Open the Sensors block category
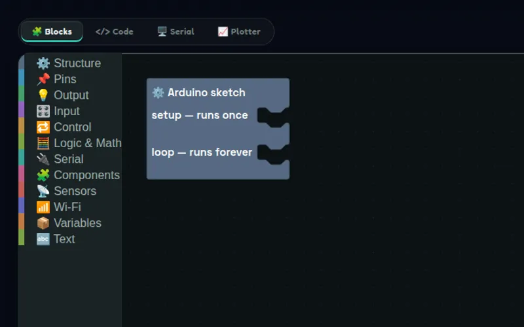The width and height of the screenshot is (524, 327). pyautogui.click(x=70, y=191)
